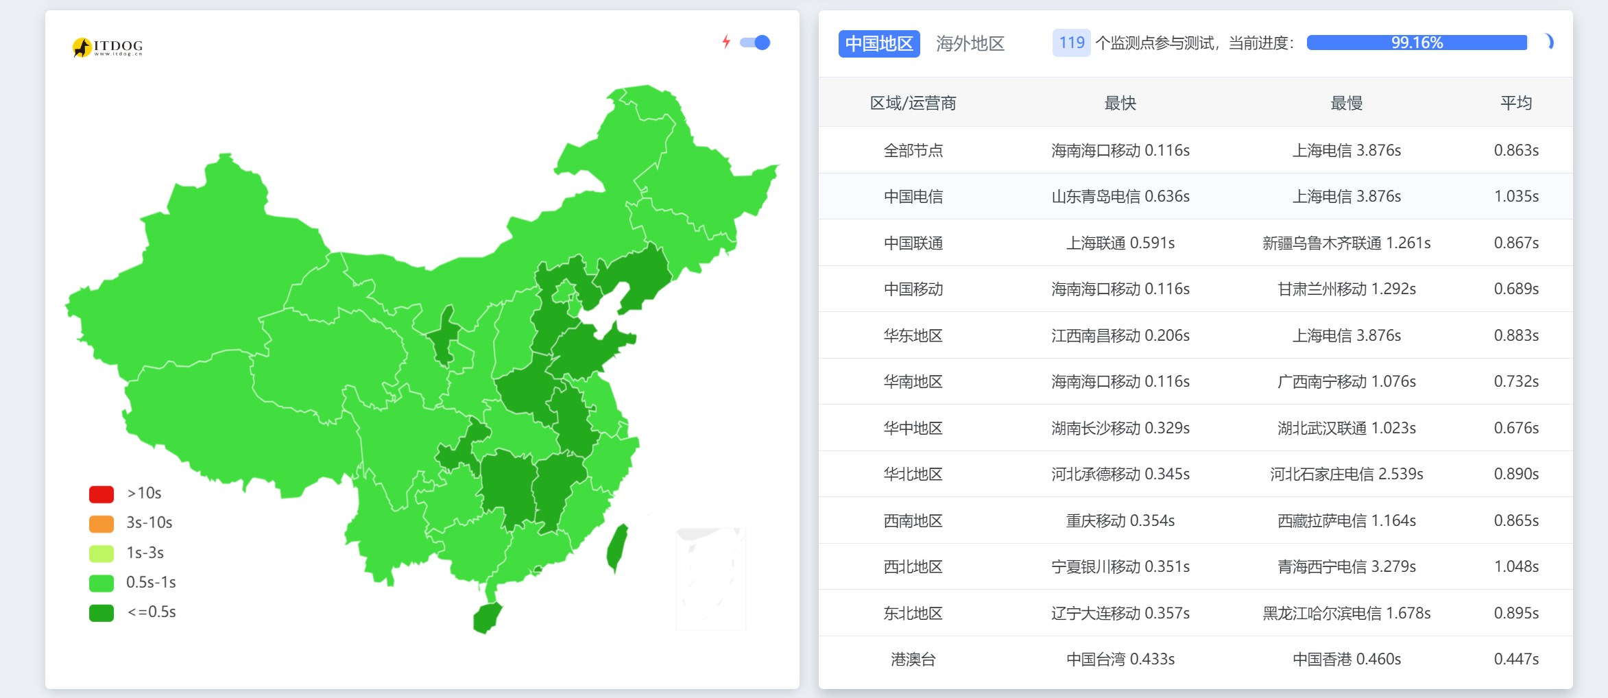This screenshot has width=1608, height=698.
Task: Click the red lightning bolt icon
Action: point(726,42)
